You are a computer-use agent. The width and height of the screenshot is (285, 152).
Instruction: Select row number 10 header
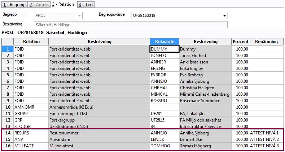(8, 107)
